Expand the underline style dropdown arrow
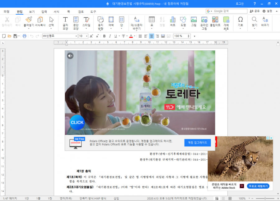The width and height of the screenshot is (280, 201). point(119,36)
